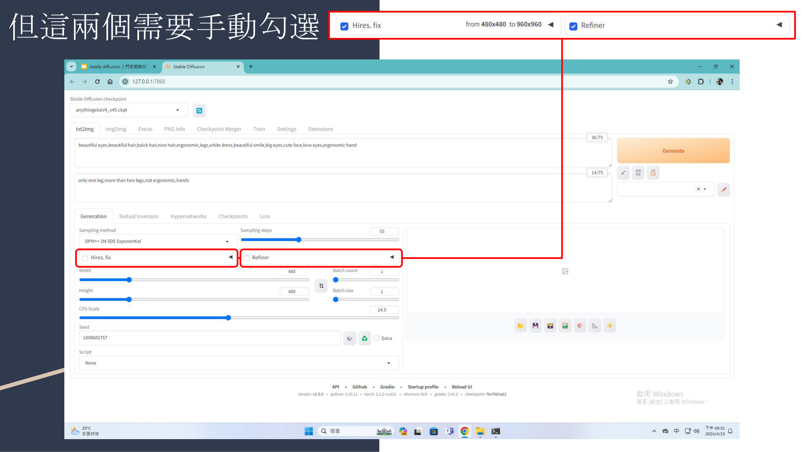The height and width of the screenshot is (452, 804).
Task: Randomize the seed with the dice icon
Action: (349, 338)
